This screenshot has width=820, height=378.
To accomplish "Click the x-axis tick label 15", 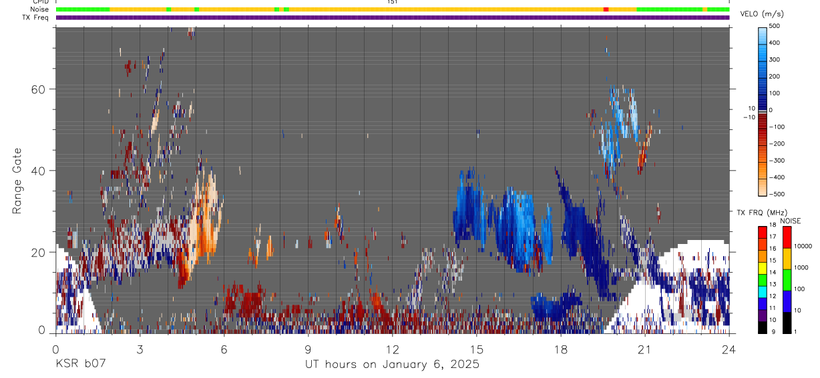I will pos(477,349).
